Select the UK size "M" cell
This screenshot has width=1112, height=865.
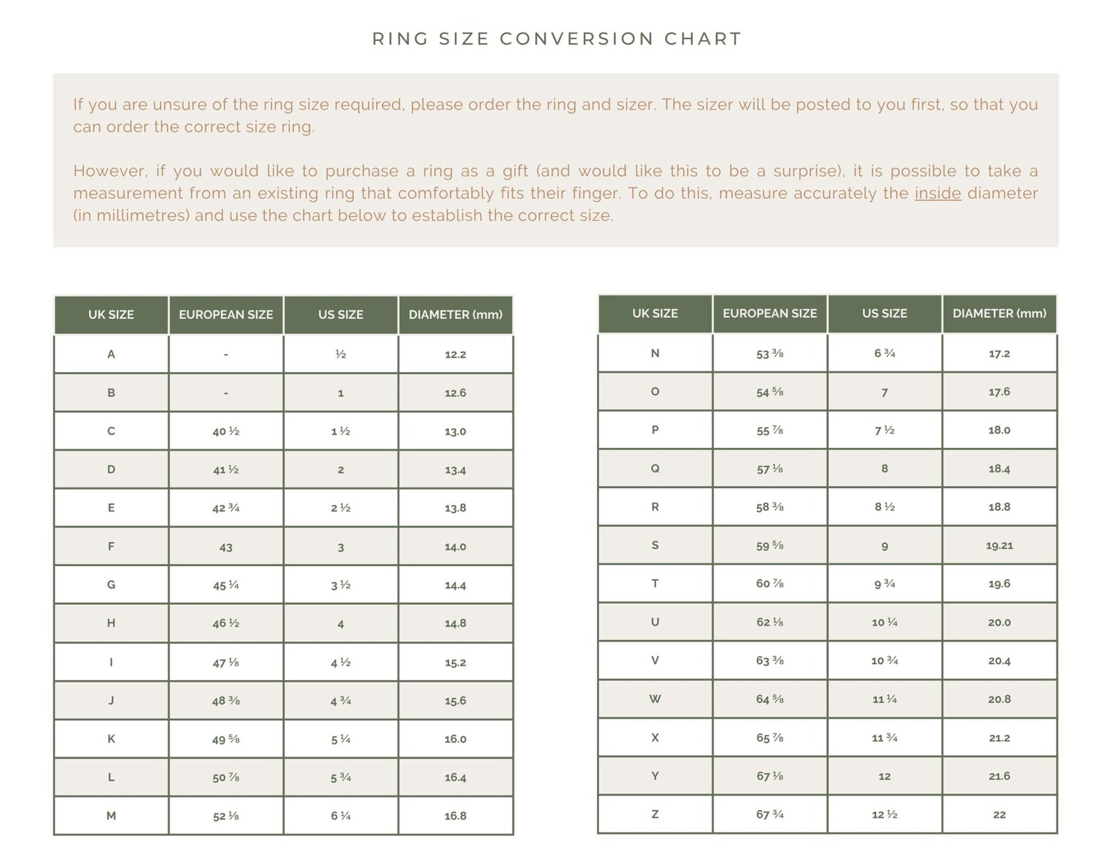(111, 816)
